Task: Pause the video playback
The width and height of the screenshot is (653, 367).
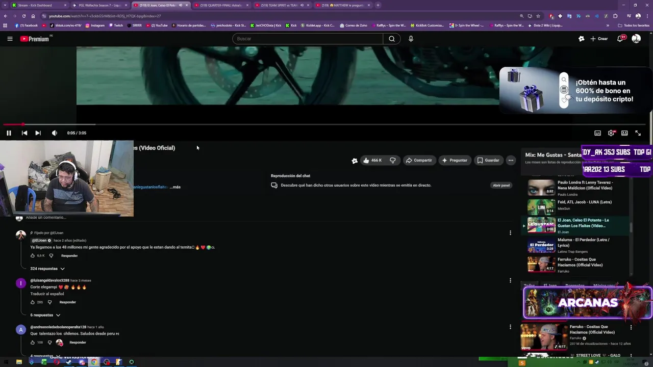Action: pos(9,133)
